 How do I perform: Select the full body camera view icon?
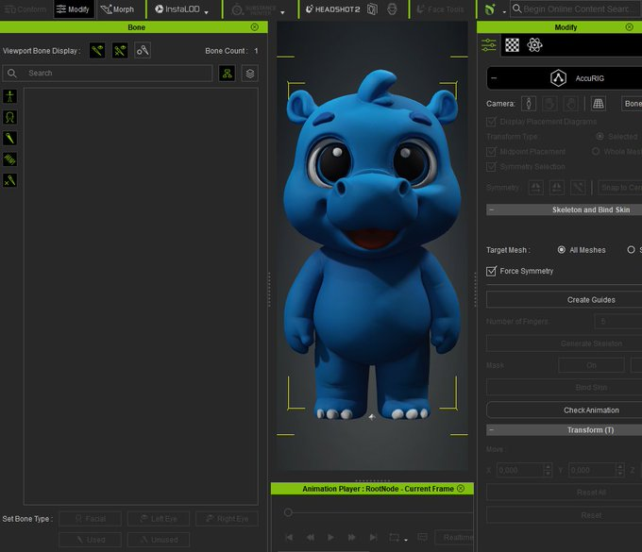(529, 104)
